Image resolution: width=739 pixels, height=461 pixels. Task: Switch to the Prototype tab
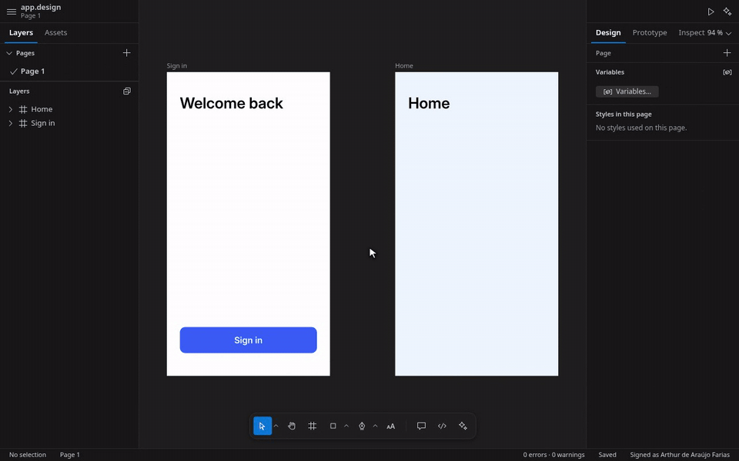[650, 32]
